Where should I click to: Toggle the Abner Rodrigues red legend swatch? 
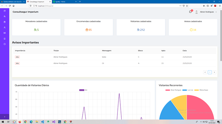[x=168, y=90]
